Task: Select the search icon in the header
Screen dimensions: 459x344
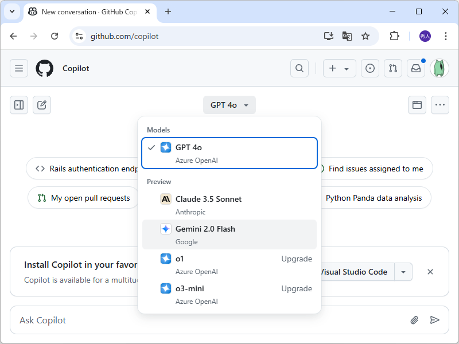Action: tap(299, 68)
